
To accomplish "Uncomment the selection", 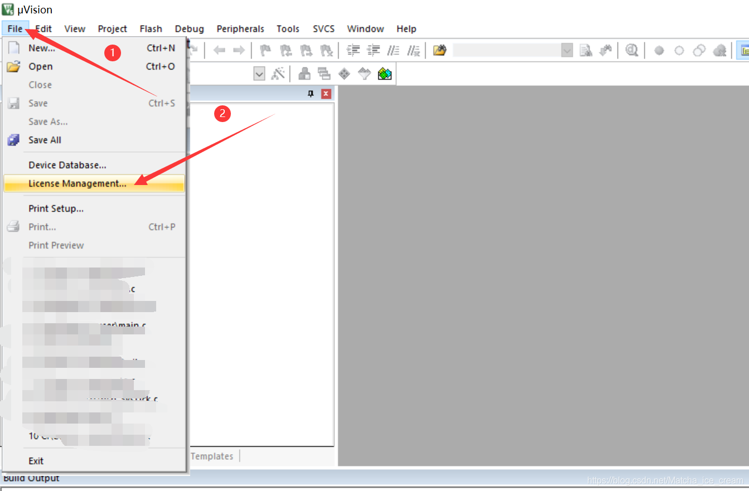I will pyautogui.click(x=413, y=50).
